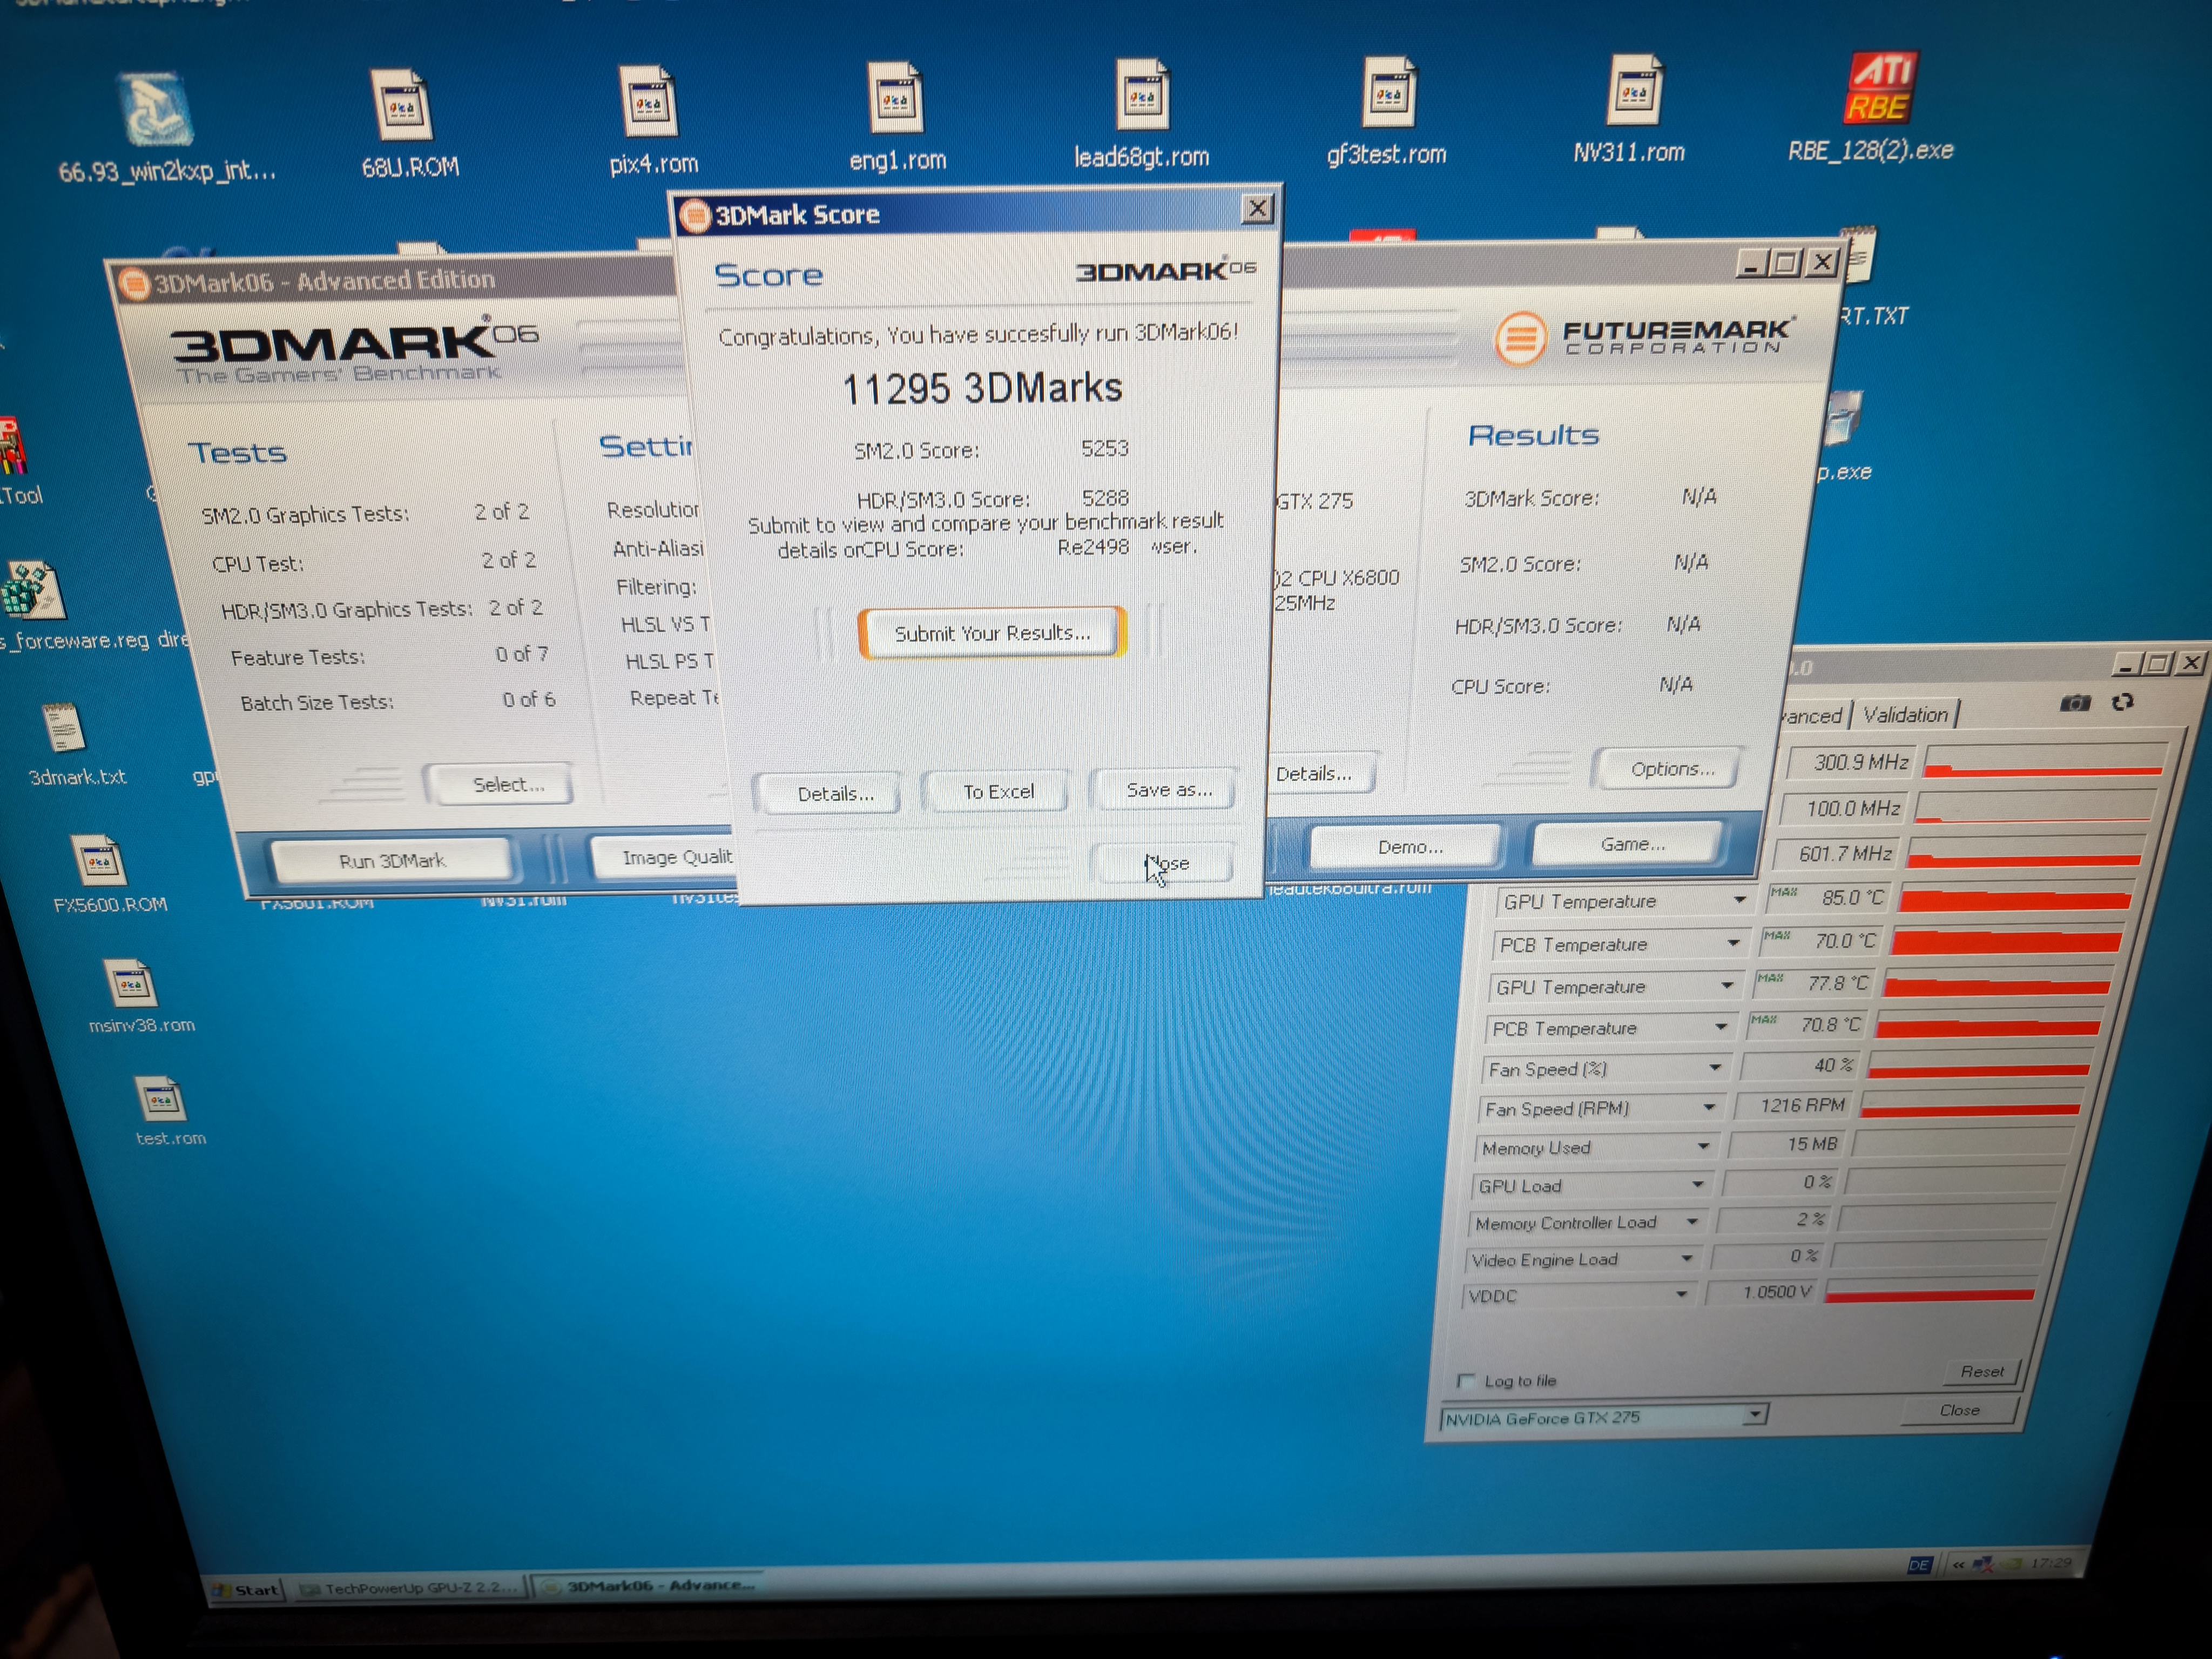The width and height of the screenshot is (2212, 1659).
Task: Open the GPU Load sensor dropdown
Action: pos(1697,1185)
